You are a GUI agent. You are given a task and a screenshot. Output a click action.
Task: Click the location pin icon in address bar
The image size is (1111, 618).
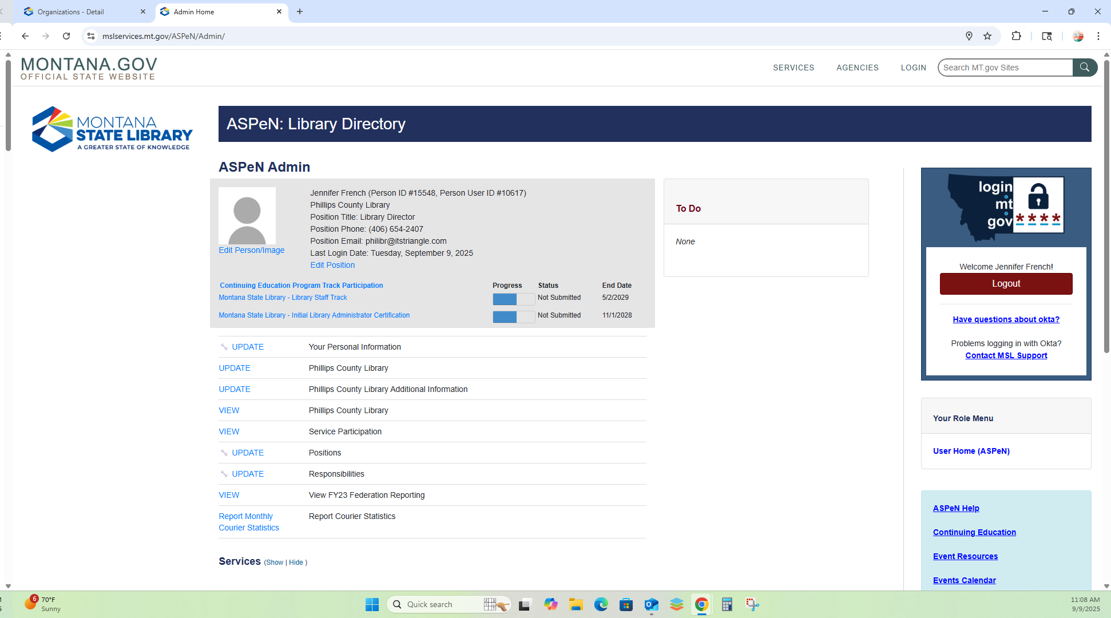[969, 36]
